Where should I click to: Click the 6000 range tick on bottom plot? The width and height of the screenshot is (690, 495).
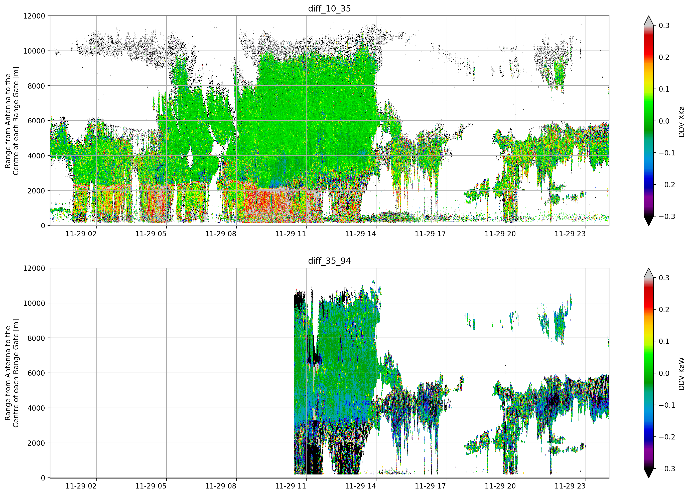tap(36, 373)
